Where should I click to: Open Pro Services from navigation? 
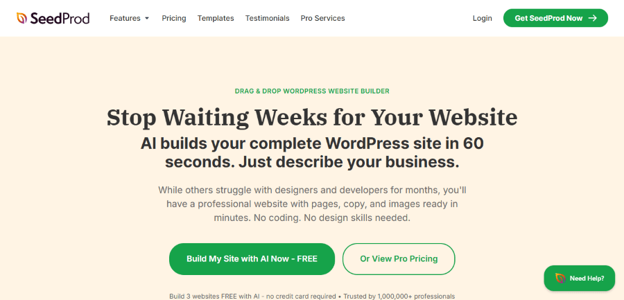click(322, 18)
